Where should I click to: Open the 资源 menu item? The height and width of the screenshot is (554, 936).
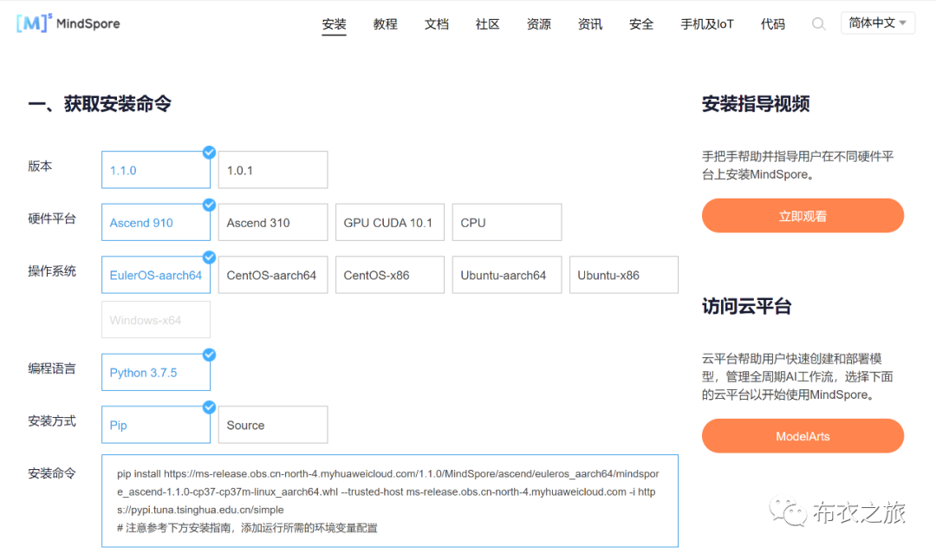538,24
